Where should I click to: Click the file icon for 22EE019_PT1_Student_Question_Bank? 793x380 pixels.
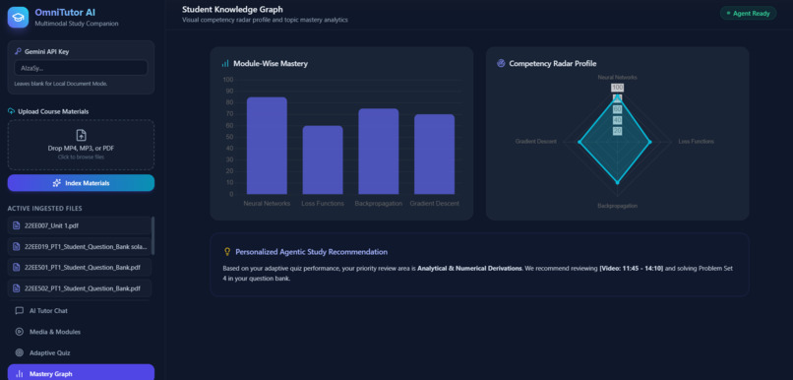click(16, 246)
